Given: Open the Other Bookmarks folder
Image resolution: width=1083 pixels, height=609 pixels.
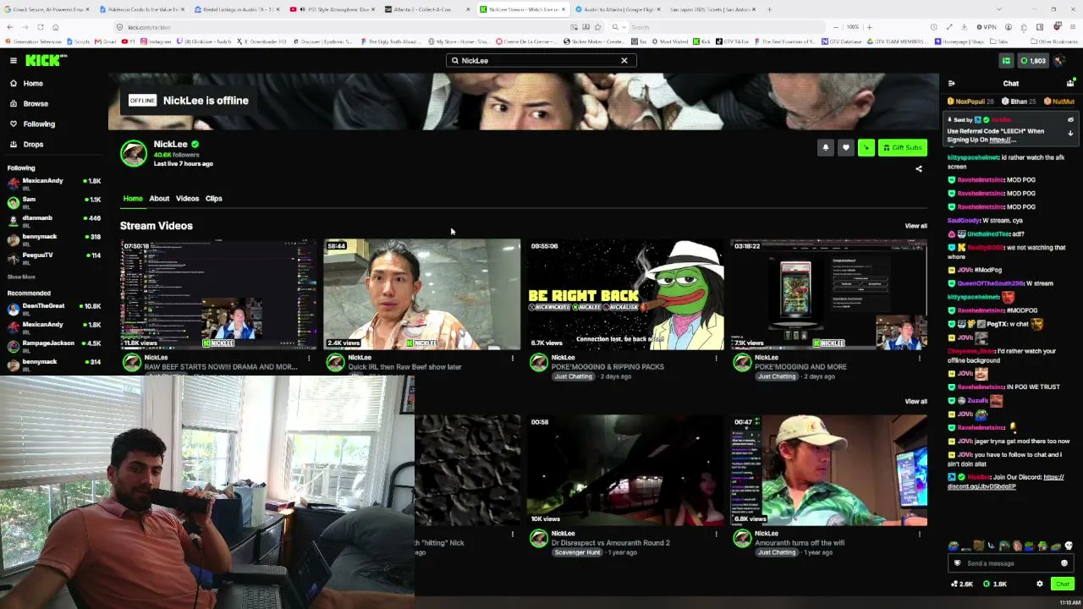Looking at the screenshot, I should 1054,41.
